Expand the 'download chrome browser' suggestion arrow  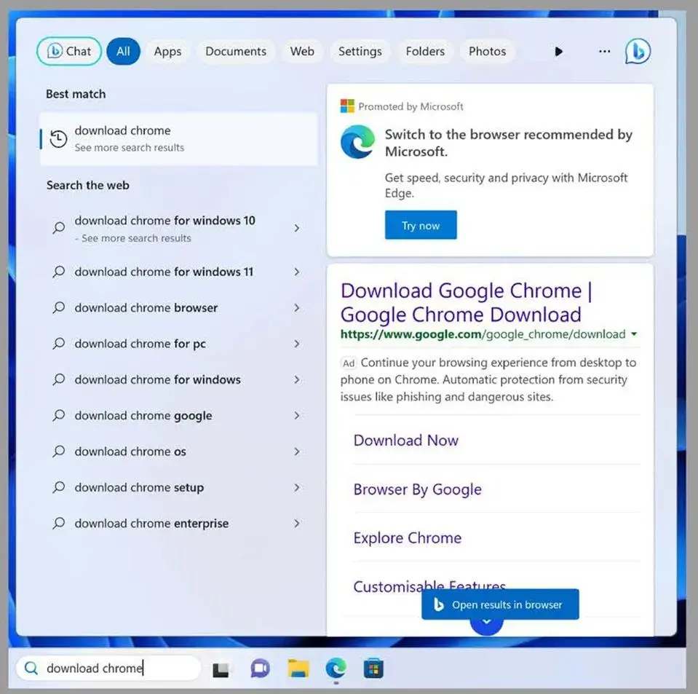coord(296,308)
